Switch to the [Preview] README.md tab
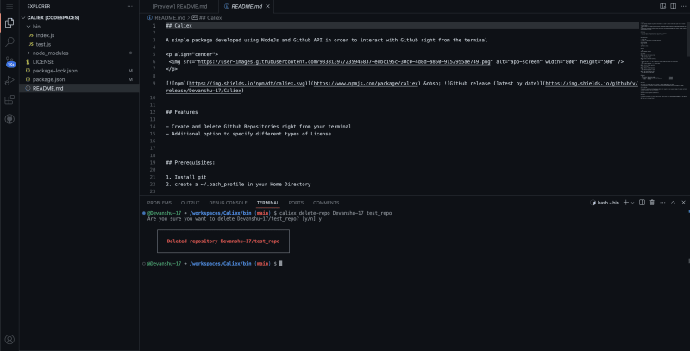 [179, 6]
